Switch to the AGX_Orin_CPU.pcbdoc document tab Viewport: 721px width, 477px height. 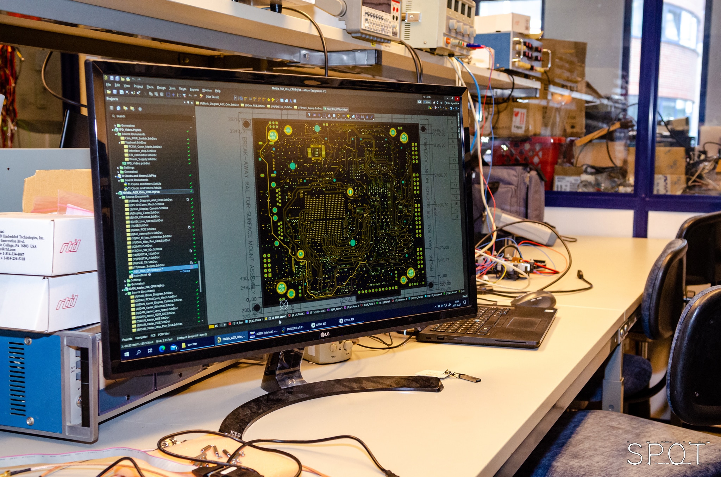336,109
